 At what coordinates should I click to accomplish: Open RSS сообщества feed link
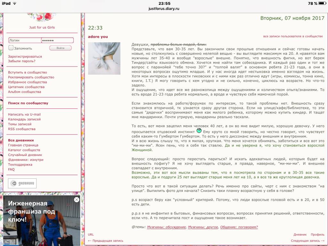(22, 129)
